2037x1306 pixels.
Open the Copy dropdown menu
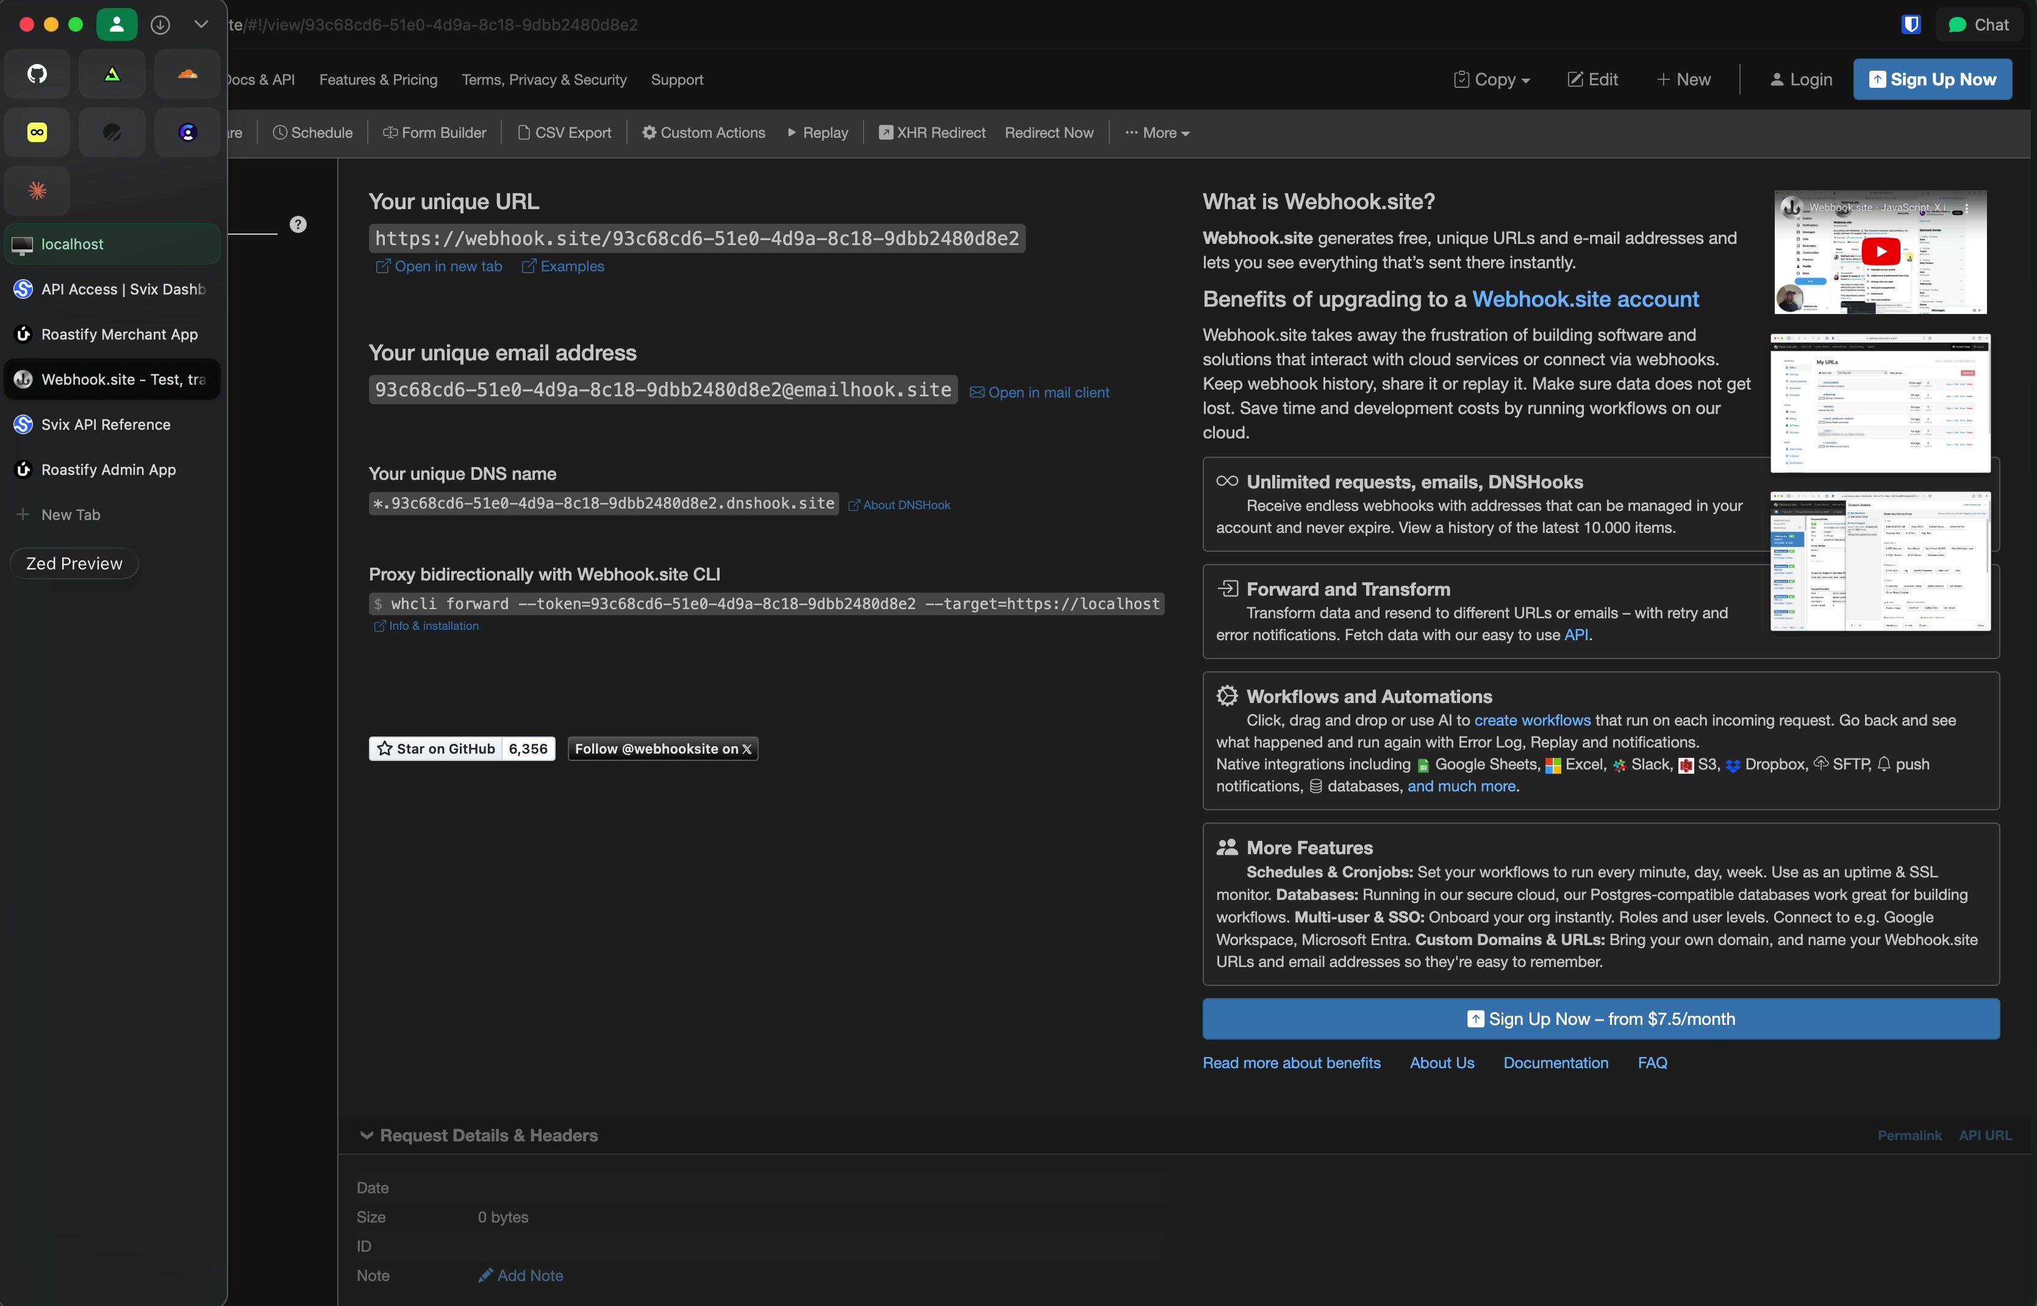(x=1492, y=80)
